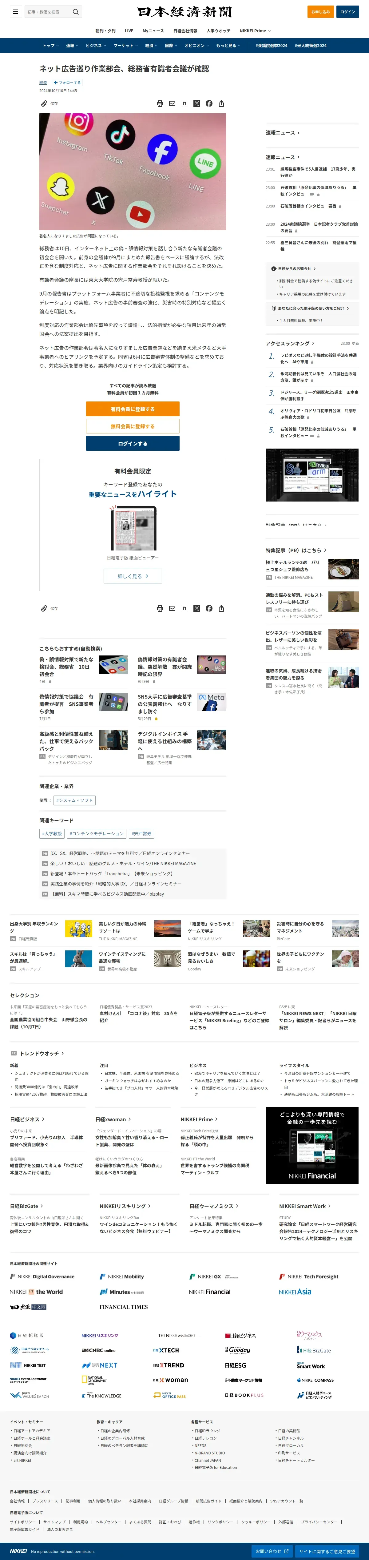369x1560 pixels.
Task: Share on Facebook using icon above article photo
Action: click(209, 103)
